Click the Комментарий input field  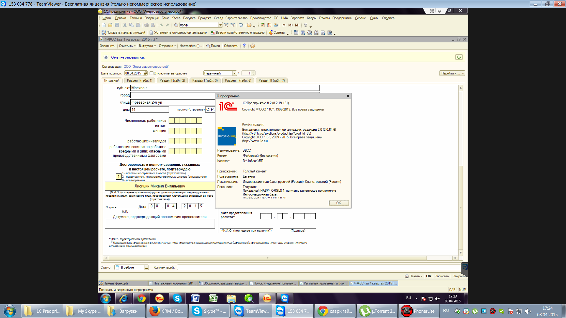[318, 267]
